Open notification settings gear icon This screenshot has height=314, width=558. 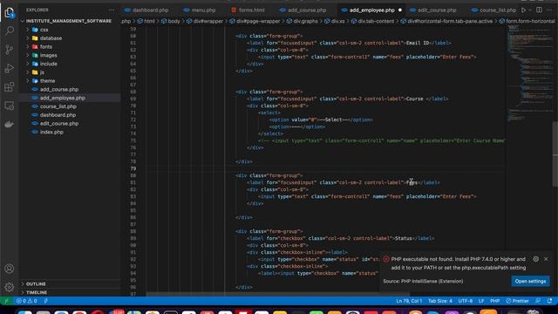(536, 259)
